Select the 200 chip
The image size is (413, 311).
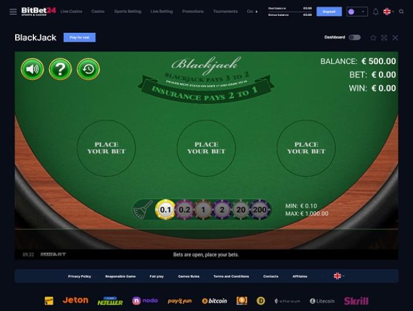click(x=260, y=209)
